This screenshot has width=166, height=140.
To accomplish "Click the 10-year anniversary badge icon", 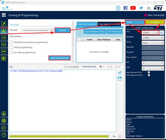I will [x=118, y=8].
